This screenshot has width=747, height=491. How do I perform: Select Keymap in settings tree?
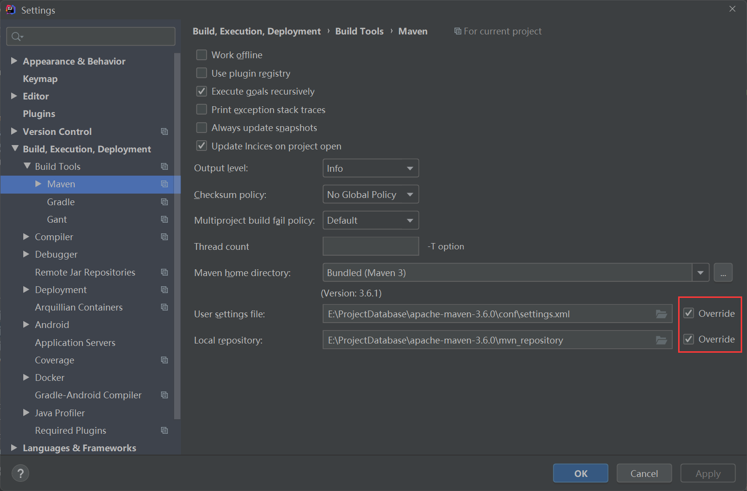40,79
